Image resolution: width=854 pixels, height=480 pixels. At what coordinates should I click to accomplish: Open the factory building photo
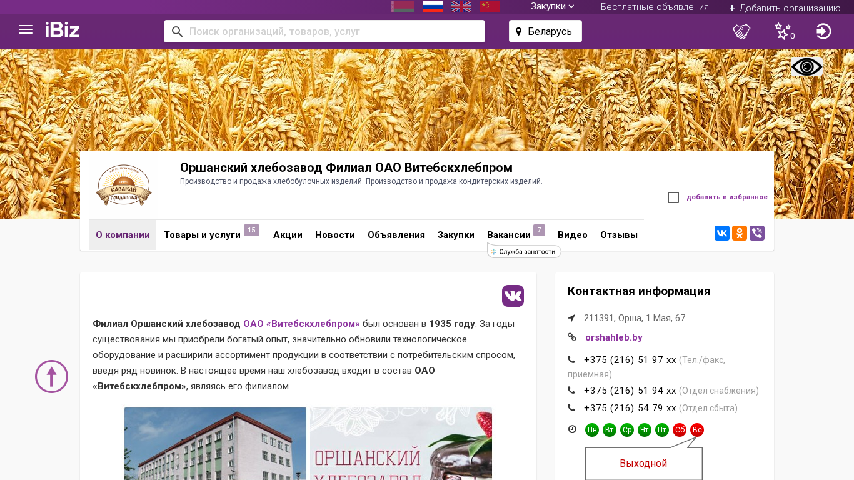(x=215, y=444)
